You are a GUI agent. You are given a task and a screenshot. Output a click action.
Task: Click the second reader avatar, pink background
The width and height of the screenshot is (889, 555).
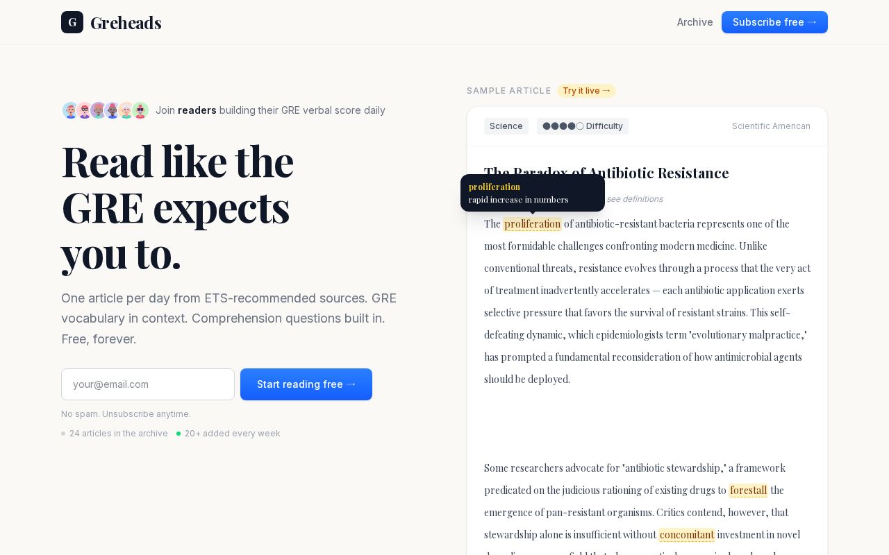pyautogui.click(x=85, y=110)
